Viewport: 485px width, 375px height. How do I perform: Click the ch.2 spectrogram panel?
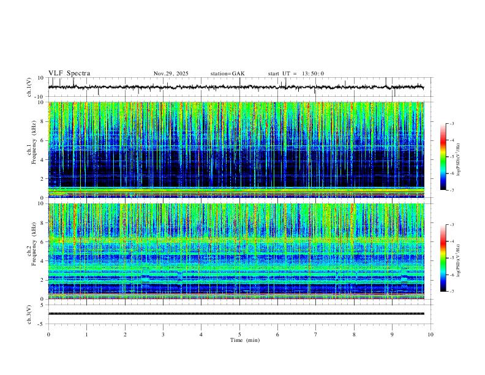click(236, 251)
